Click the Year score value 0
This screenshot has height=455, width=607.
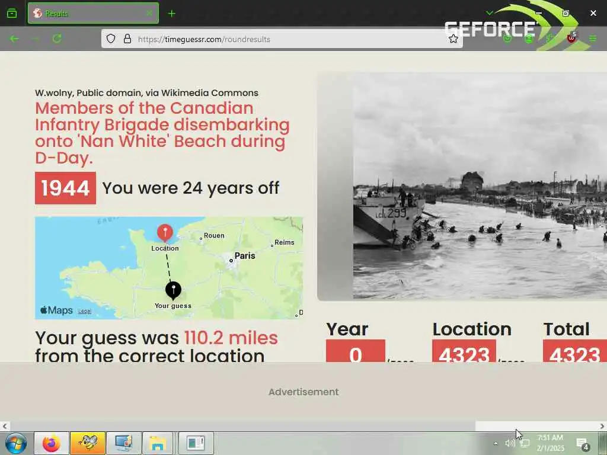[x=356, y=351]
